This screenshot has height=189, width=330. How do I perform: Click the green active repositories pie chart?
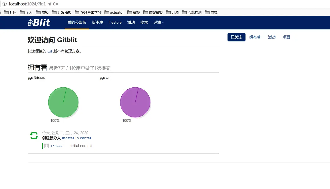tap(63, 102)
